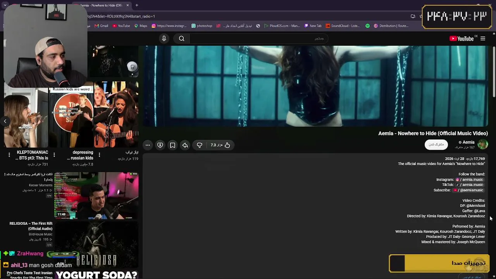Click the page vertical scrollbar
The image size is (496, 279).
click(494, 72)
